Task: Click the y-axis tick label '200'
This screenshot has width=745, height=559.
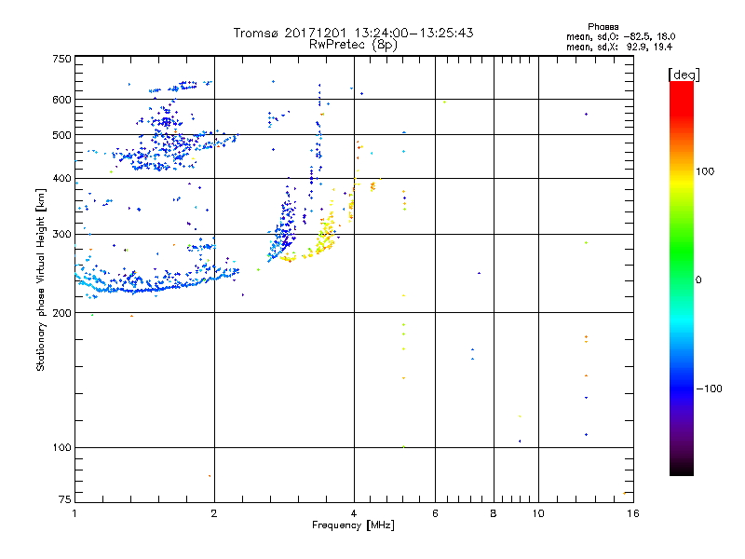Action: 61,313
